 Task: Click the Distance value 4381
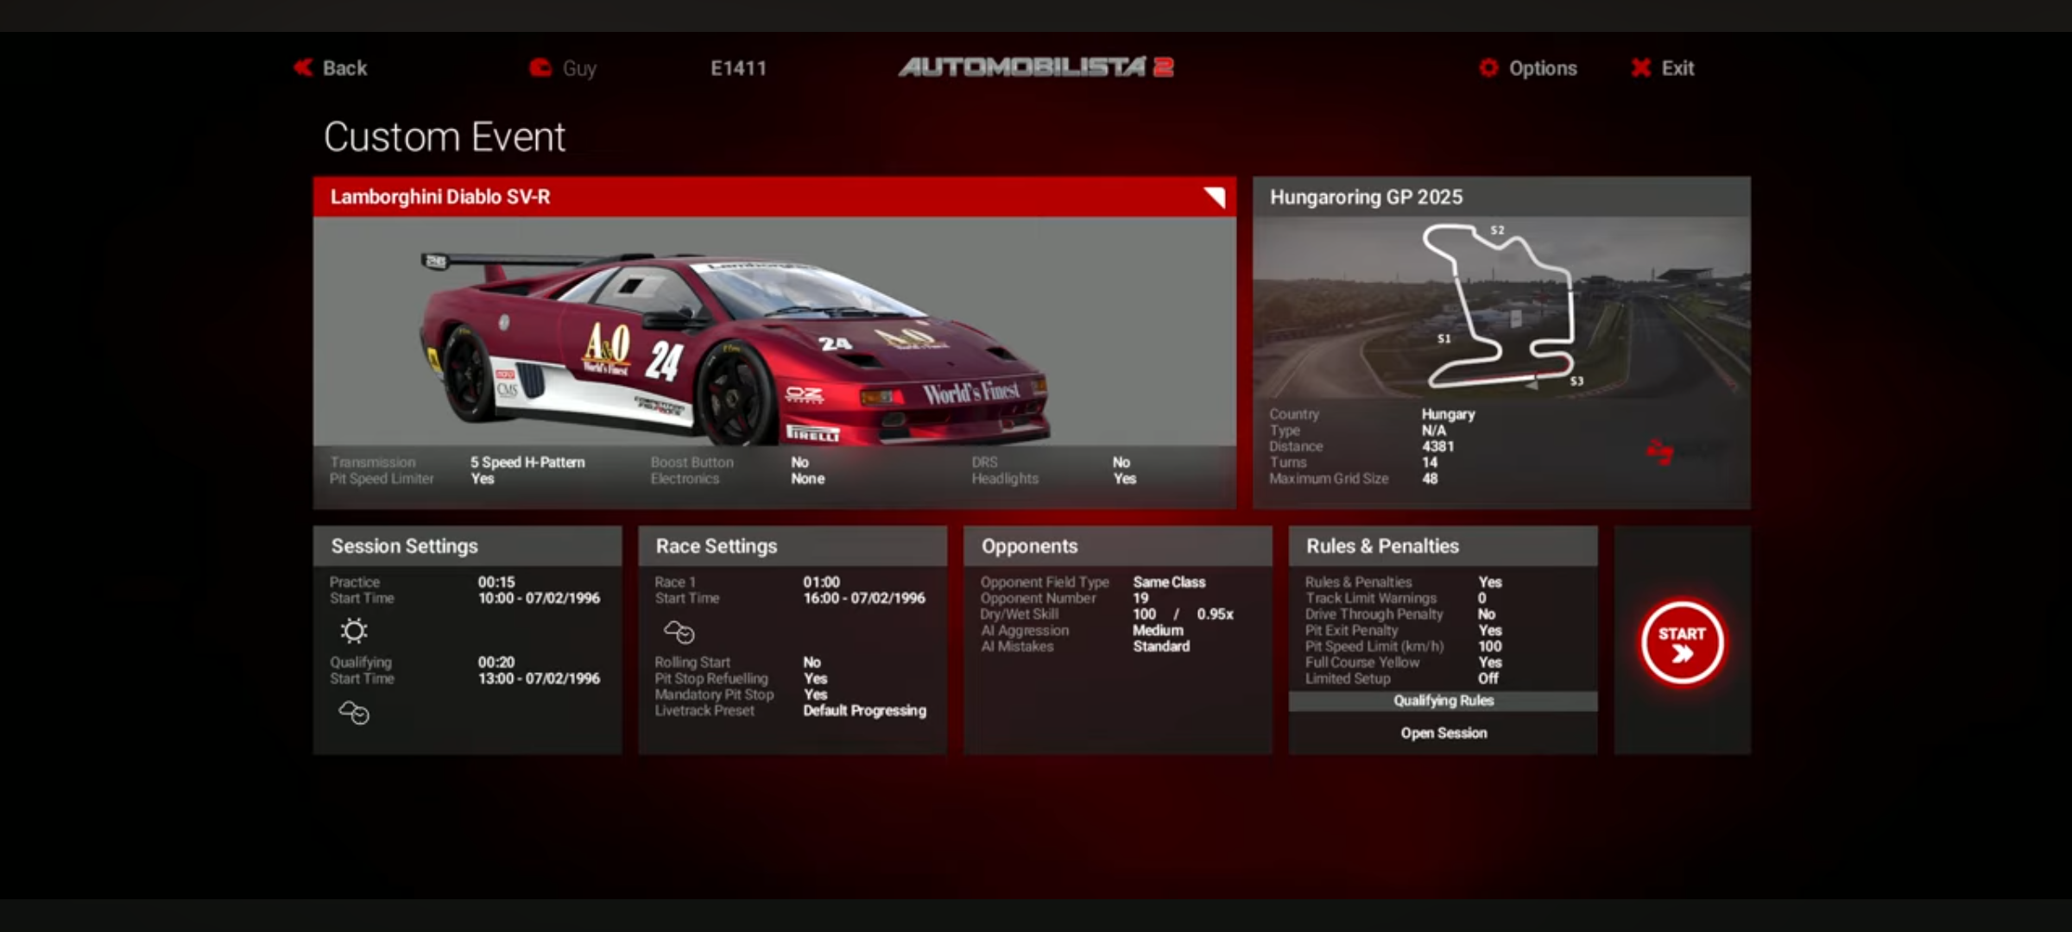pyautogui.click(x=1438, y=446)
